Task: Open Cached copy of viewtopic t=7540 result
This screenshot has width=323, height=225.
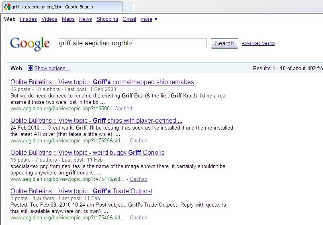Action: (139, 217)
